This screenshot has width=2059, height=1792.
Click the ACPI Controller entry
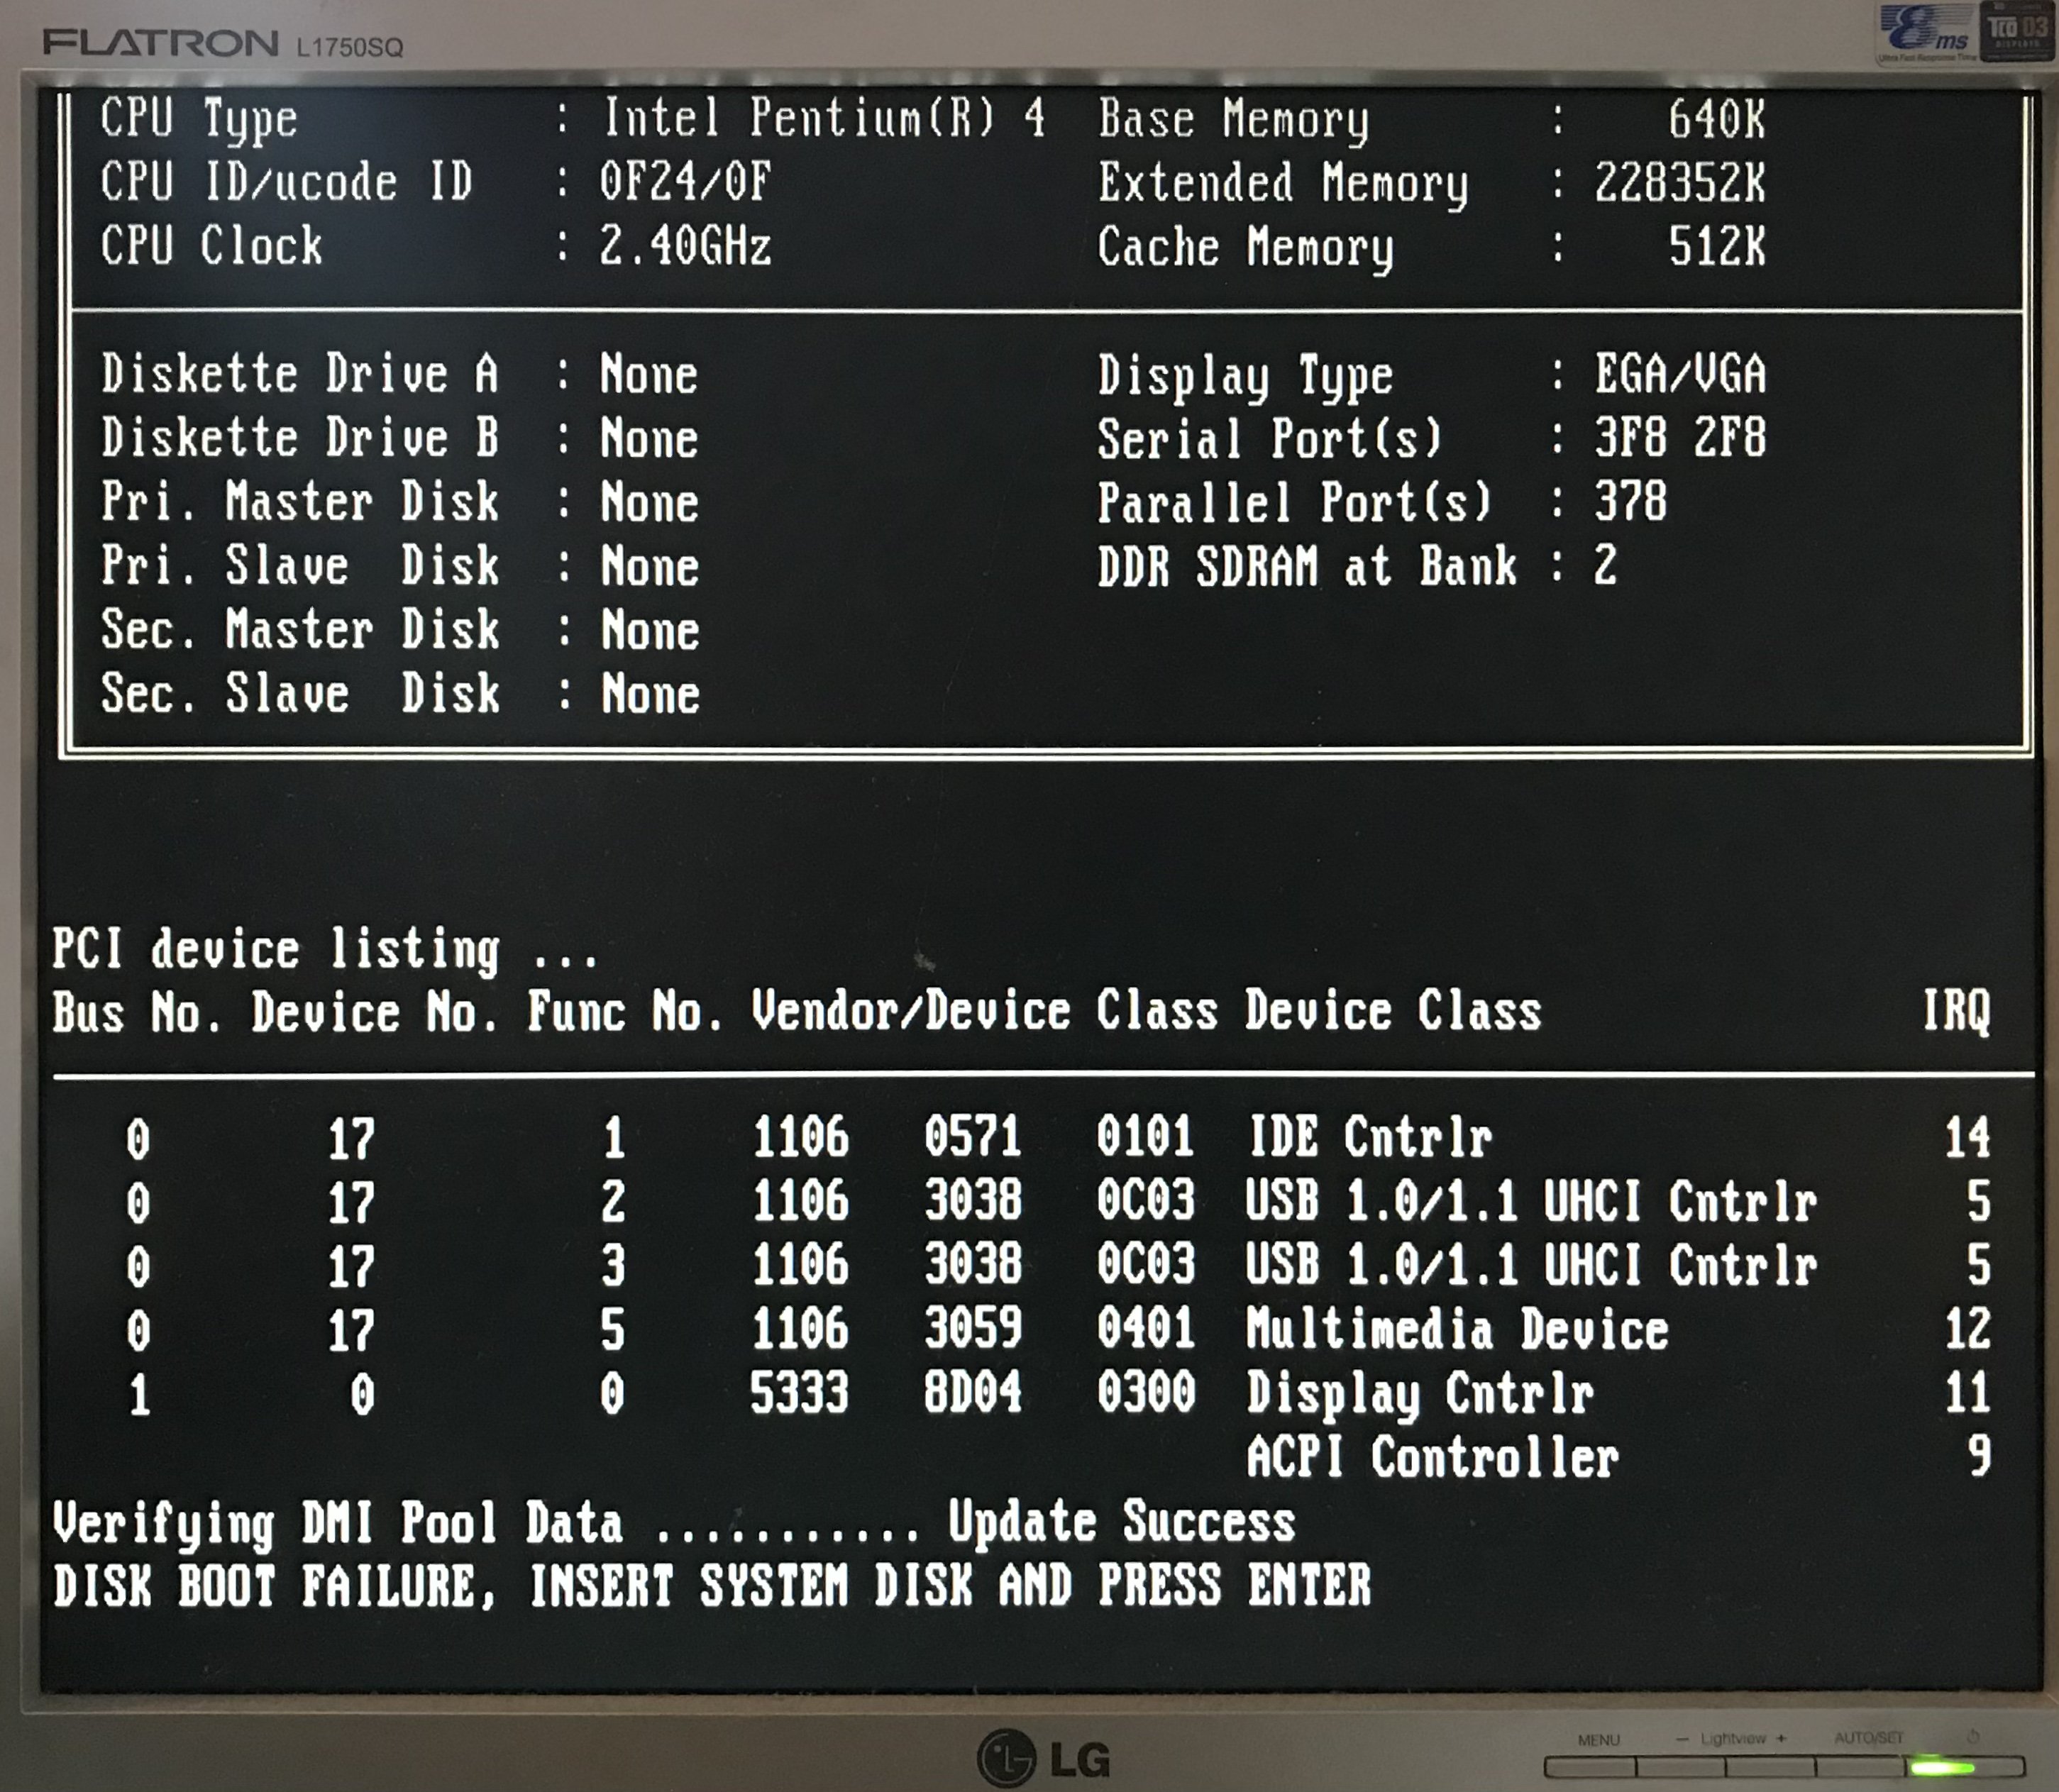point(1431,1458)
